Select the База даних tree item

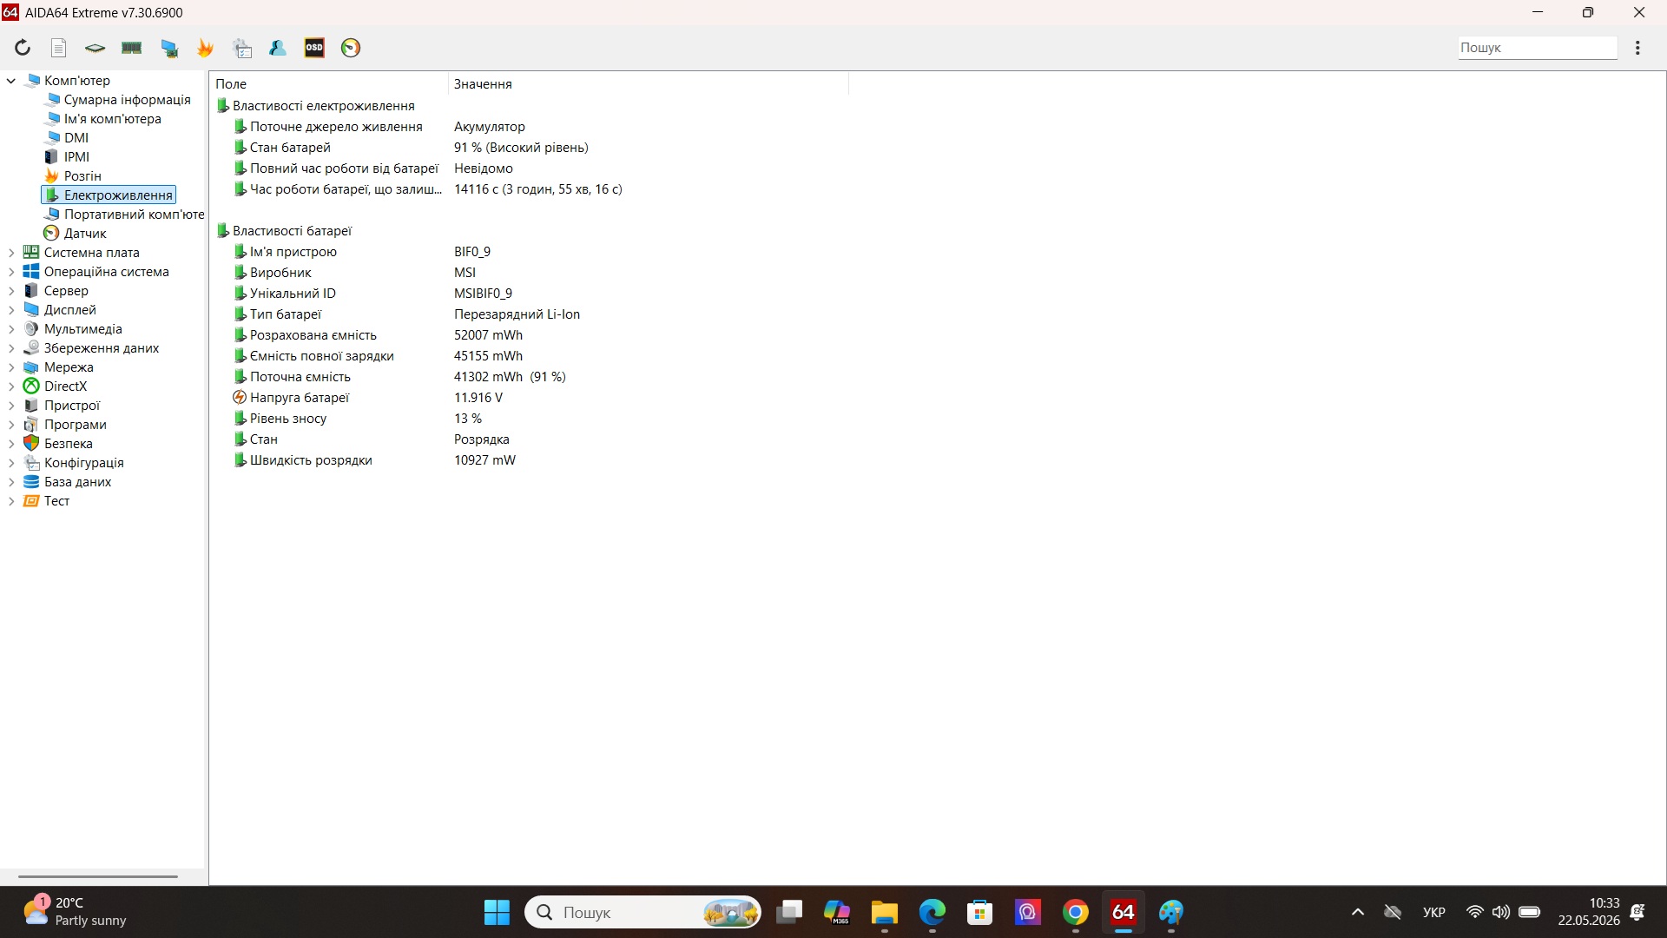coord(78,482)
